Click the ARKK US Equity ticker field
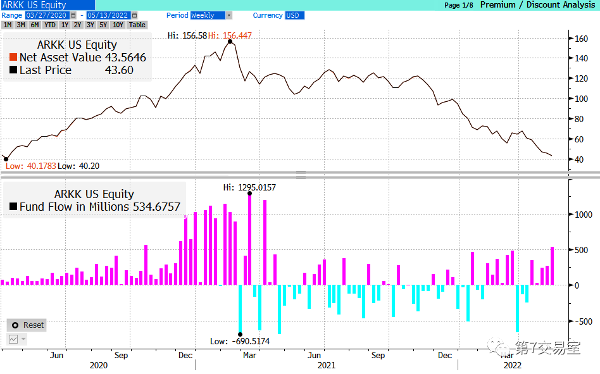The height and width of the screenshot is (374, 600). pos(47,5)
